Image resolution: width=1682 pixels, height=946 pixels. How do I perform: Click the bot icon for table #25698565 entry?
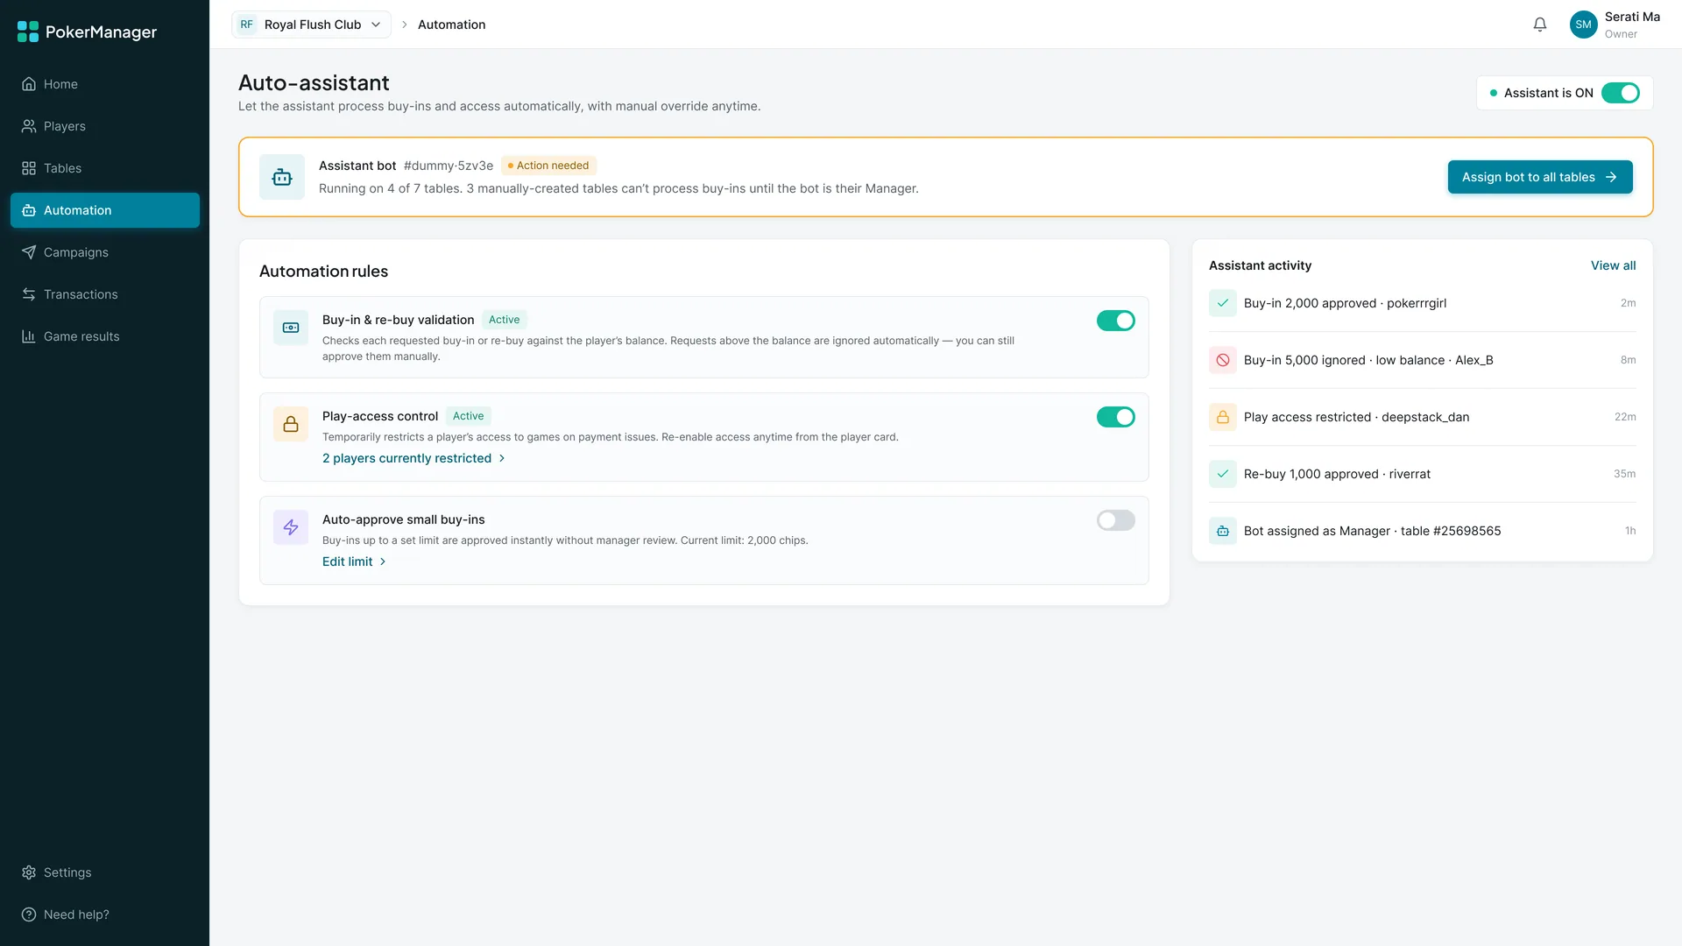coord(1223,531)
